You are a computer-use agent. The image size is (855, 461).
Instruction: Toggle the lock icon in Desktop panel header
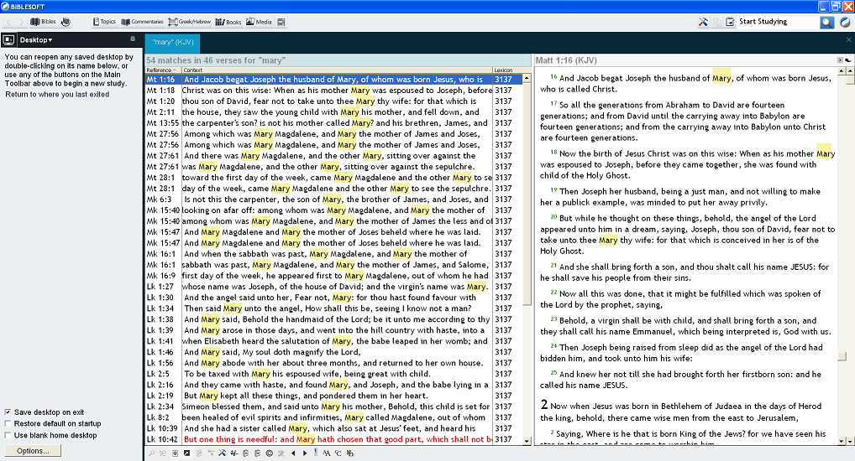(133, 39)
